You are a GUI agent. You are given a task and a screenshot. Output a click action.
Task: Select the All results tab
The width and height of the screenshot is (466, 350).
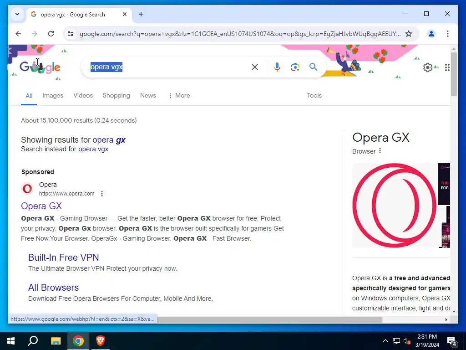coord(29,96)
